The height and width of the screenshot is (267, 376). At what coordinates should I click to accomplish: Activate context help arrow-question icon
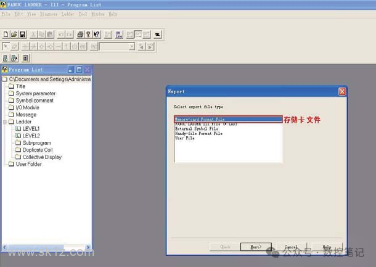tap(96, 35)
